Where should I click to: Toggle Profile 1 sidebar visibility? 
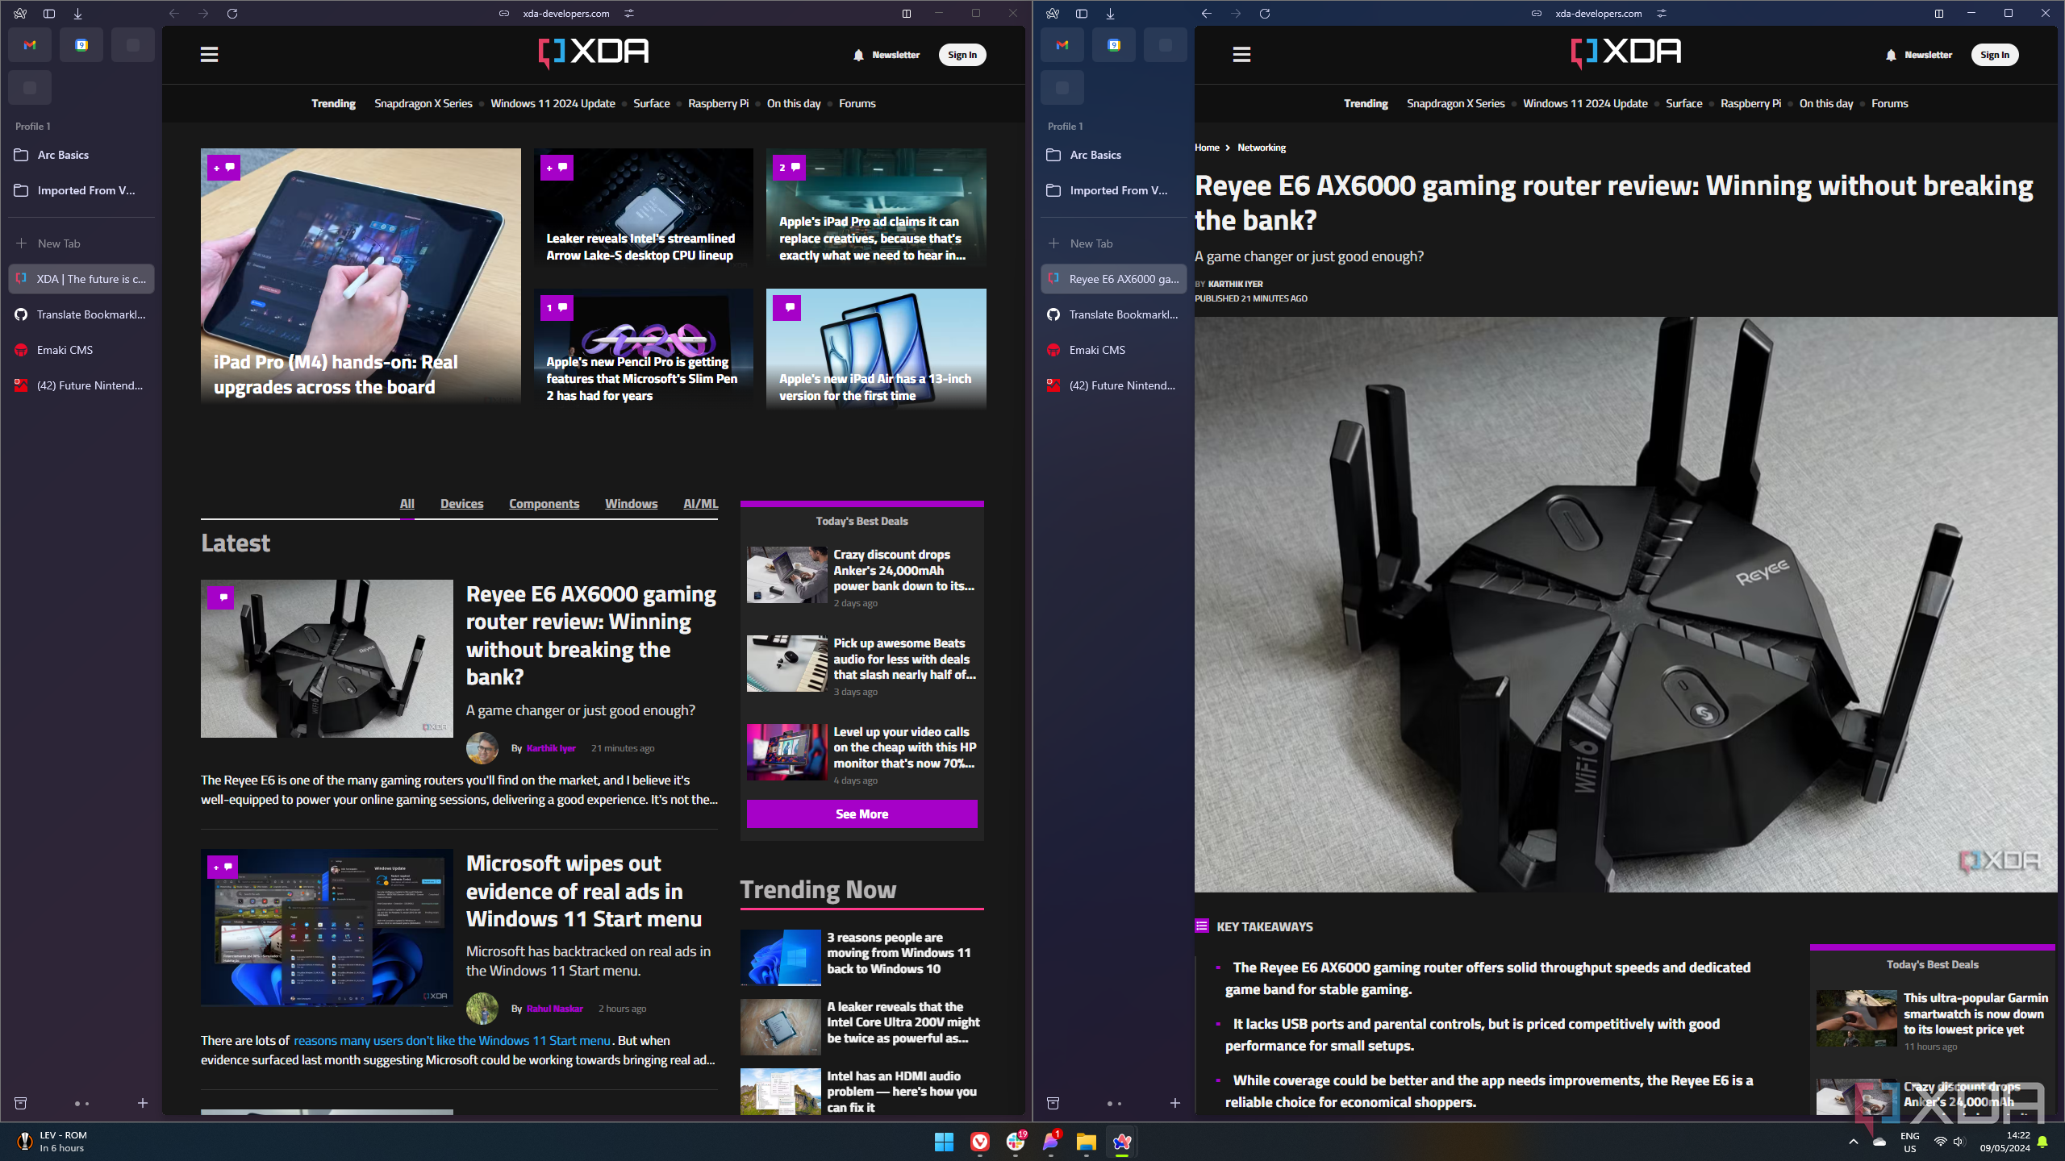48,13
